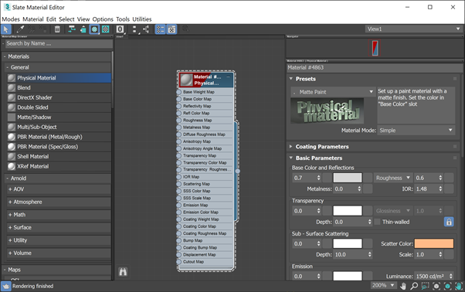This screenshot has height=292, width=465.
Task: Select the DirectX Shader entry
Action: pyautogui.click(x=59, y=97)
